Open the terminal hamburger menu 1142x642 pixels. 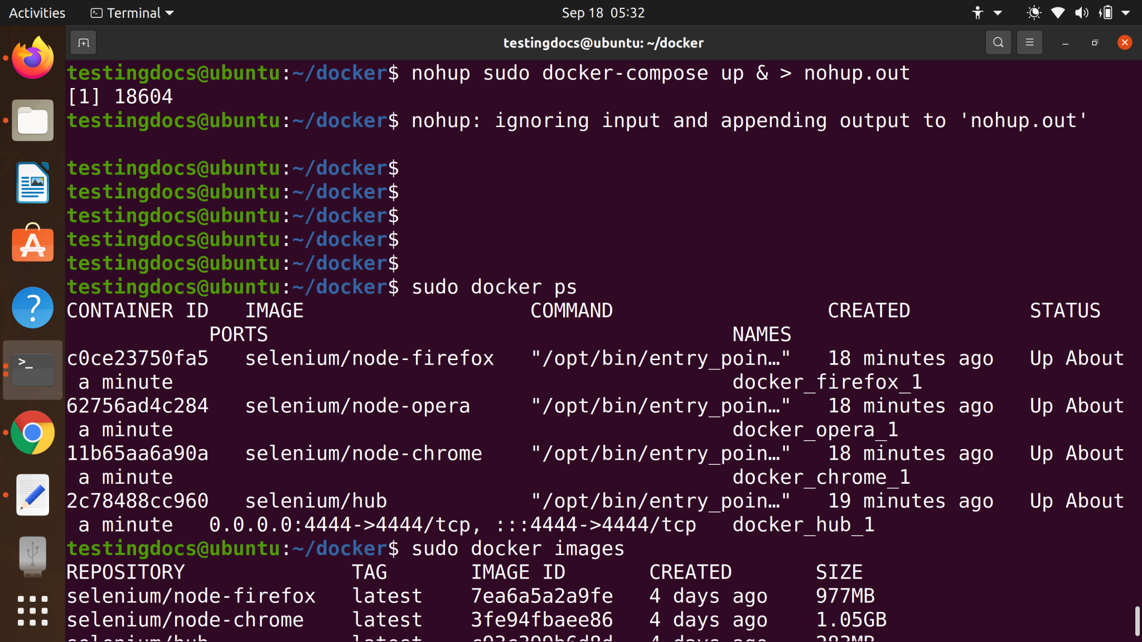pyautogui.click(x=1029, y=43)
